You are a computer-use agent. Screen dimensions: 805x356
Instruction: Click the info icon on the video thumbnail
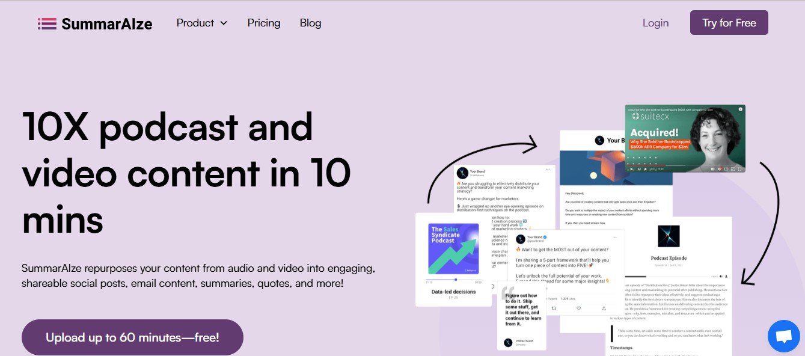[x=740, y=109]
